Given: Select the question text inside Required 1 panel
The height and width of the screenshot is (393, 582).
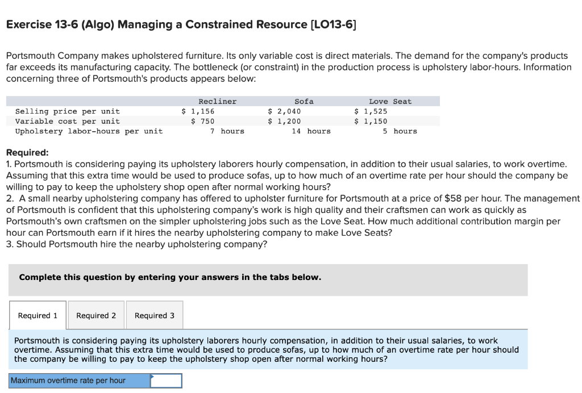Looking at the screenshot, I should pos(267,350).
